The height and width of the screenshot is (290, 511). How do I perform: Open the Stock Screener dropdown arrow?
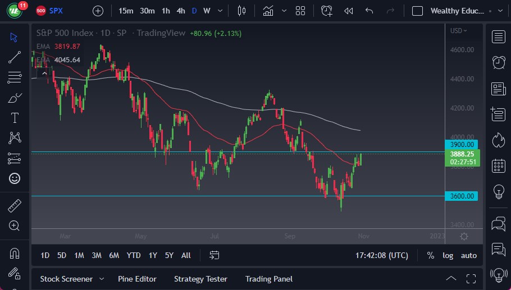[102, 279]
